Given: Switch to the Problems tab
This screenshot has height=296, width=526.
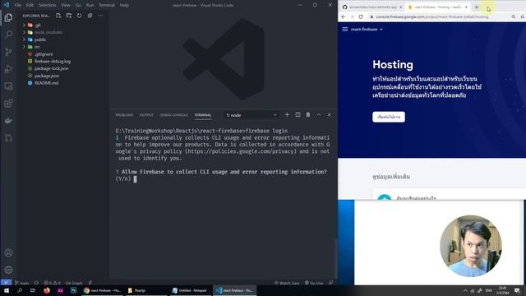Looking at the screenshot, I should click(124, 115).
